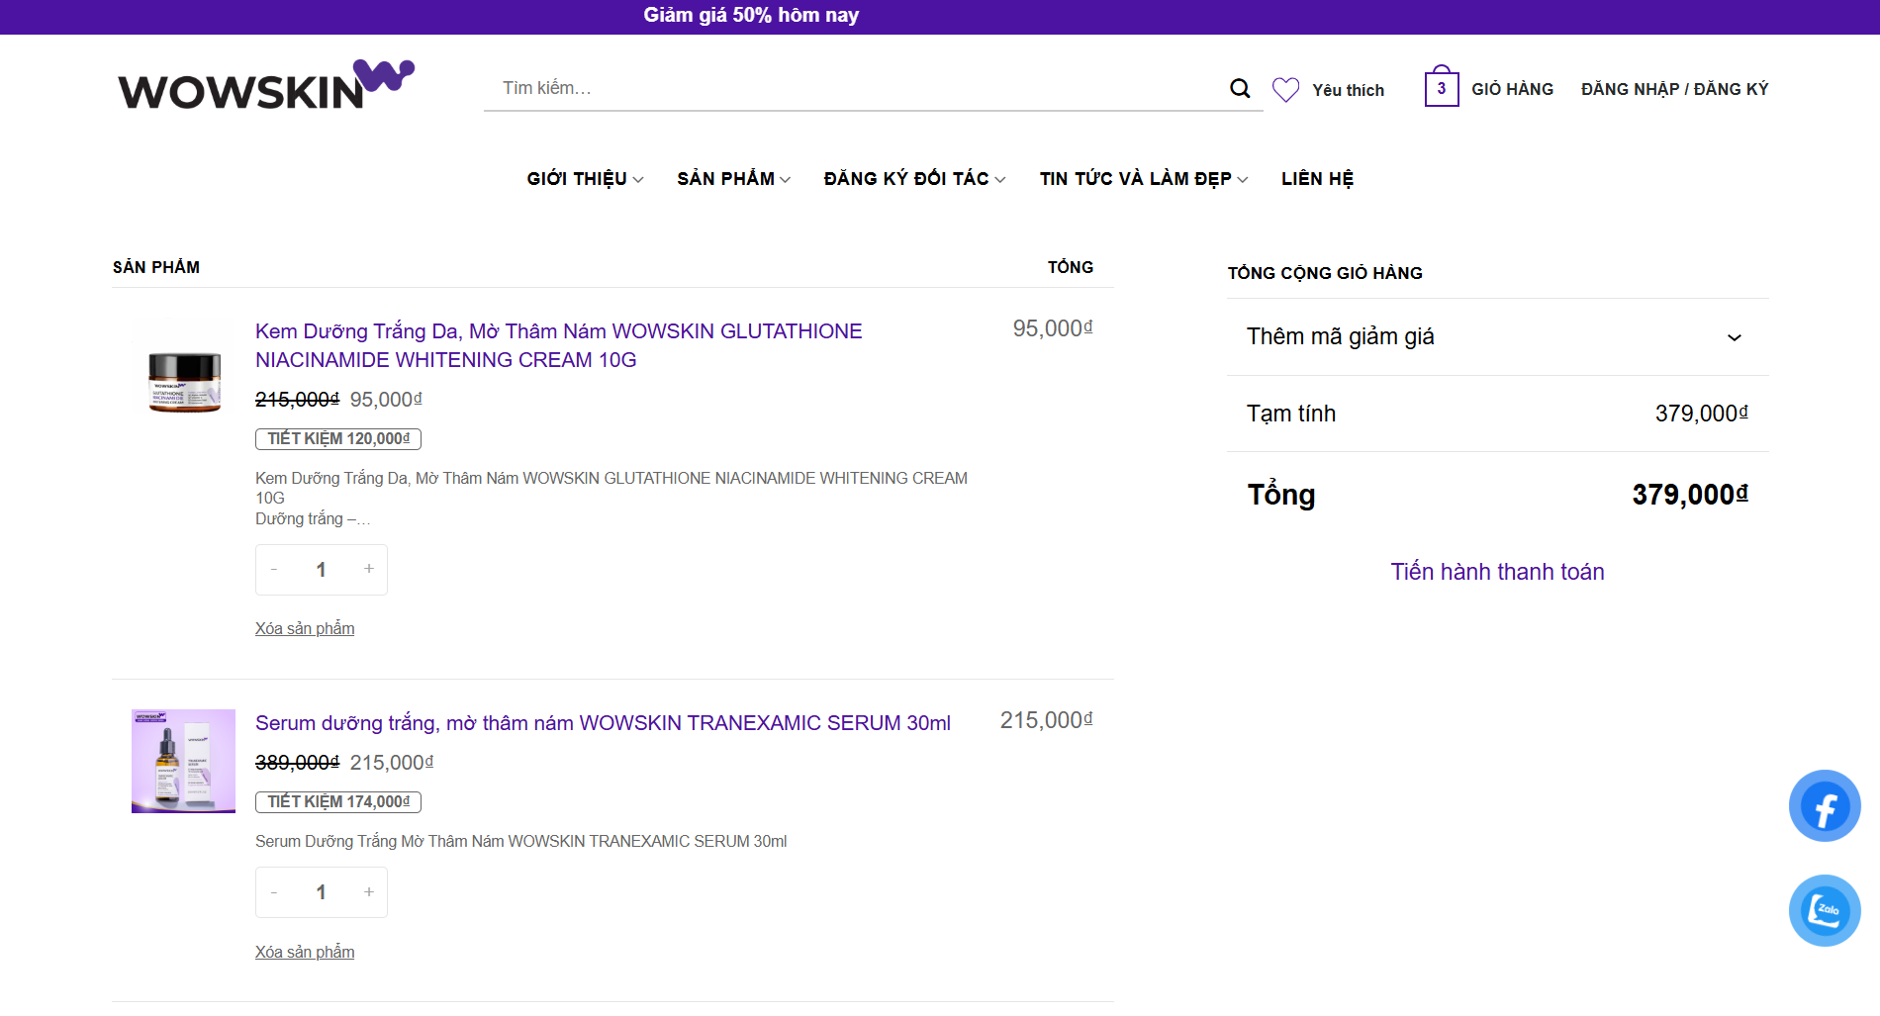Click the Tranexamic serum product thumbnail
The image size is (1880, 1016).
click(183, 761)
